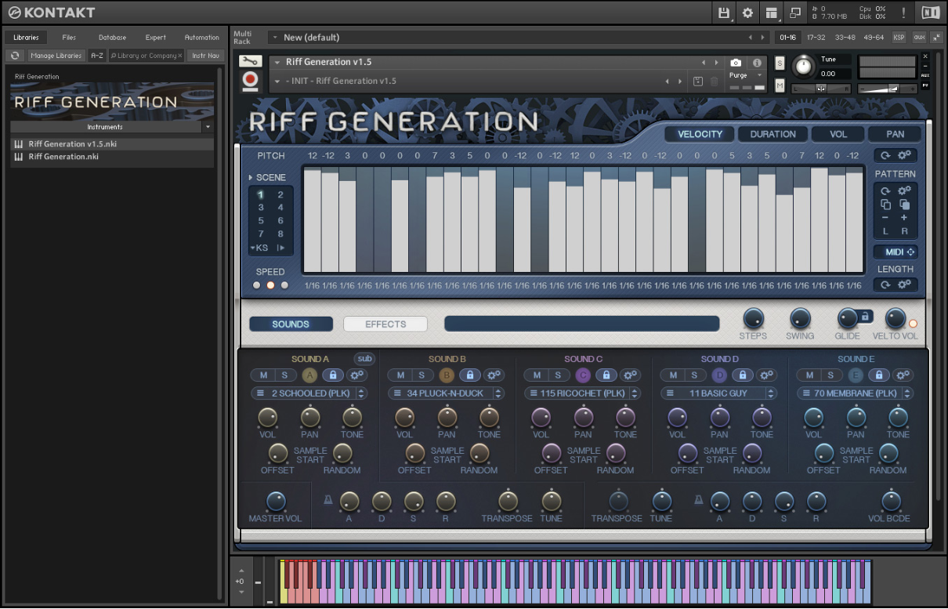Image resolution: width=948 pixels, height=609 pixels.
Task: Collapse the rack with the shrink arrows icon
Action: (x=936, y=37)
